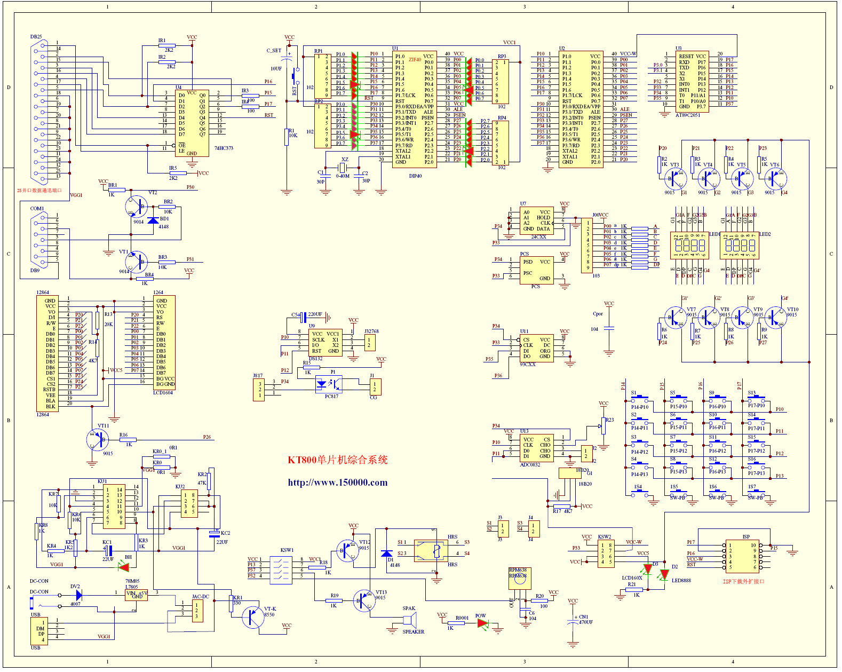This screenshot has width=842, height=672.
Task: Select the 93CXX chip U11
Action: [x=536, y=348]
